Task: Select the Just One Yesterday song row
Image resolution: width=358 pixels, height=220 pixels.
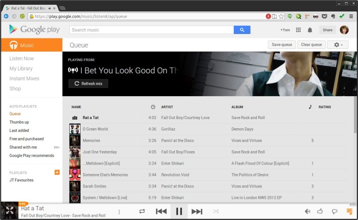Action: (208, 152)
